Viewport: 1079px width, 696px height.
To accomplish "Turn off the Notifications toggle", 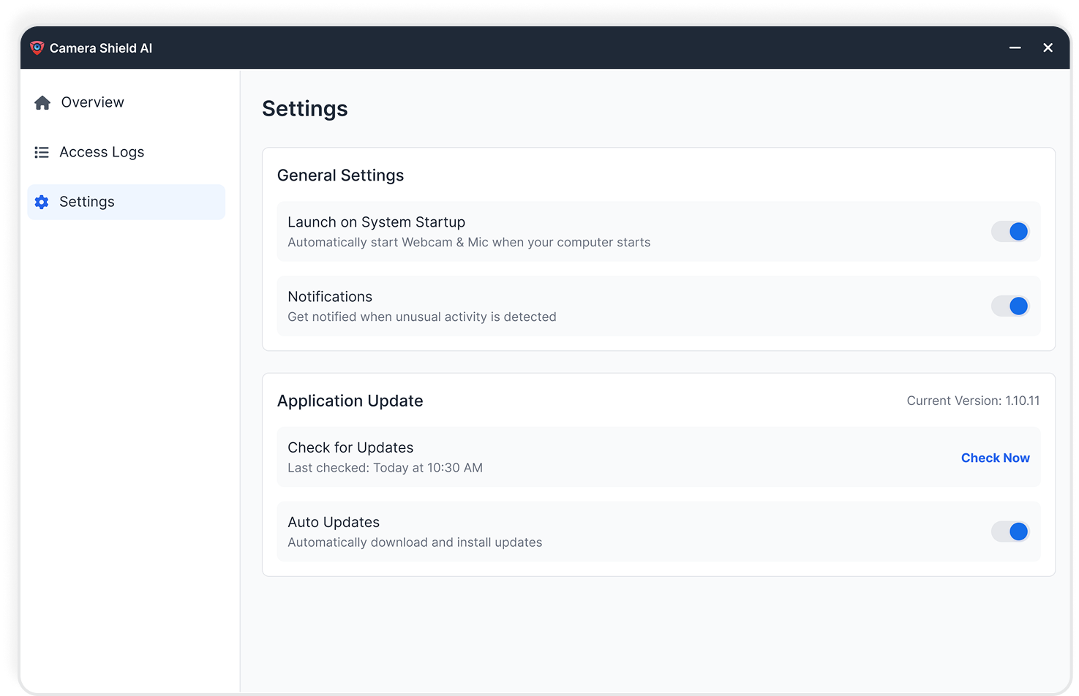I will [x=1010, y=306].
